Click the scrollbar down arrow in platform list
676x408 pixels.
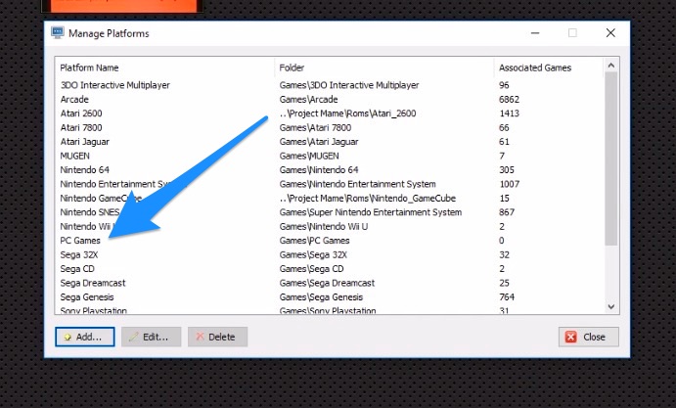610,306
